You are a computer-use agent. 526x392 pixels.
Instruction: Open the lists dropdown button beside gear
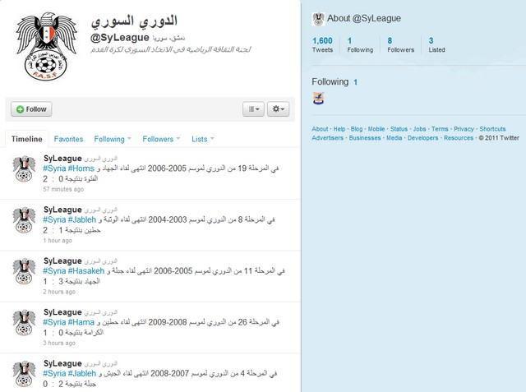[254, 109]
